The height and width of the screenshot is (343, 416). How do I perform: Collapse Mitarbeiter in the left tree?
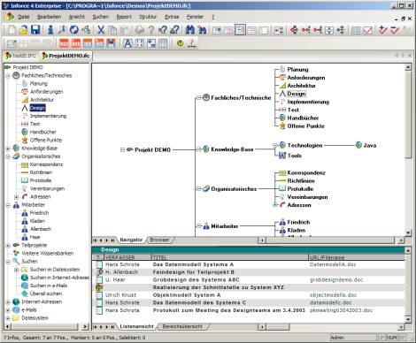tap(8, 205)
